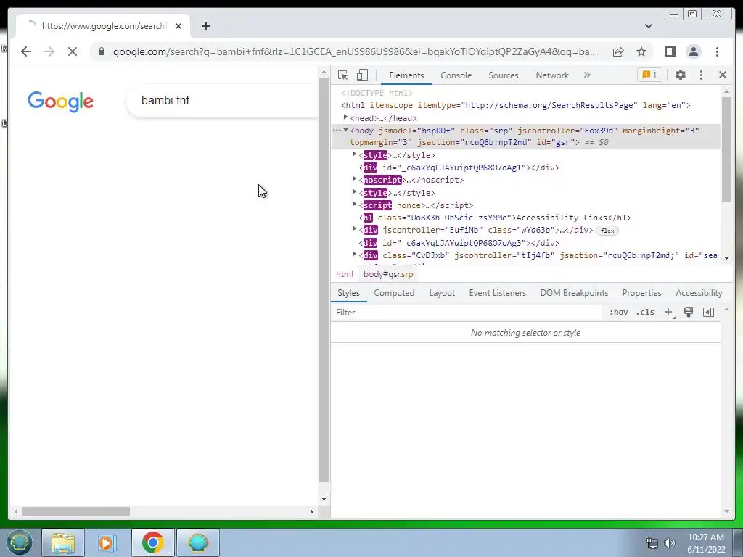Share this page icon

pyautogui.click(x=618, y=51)
